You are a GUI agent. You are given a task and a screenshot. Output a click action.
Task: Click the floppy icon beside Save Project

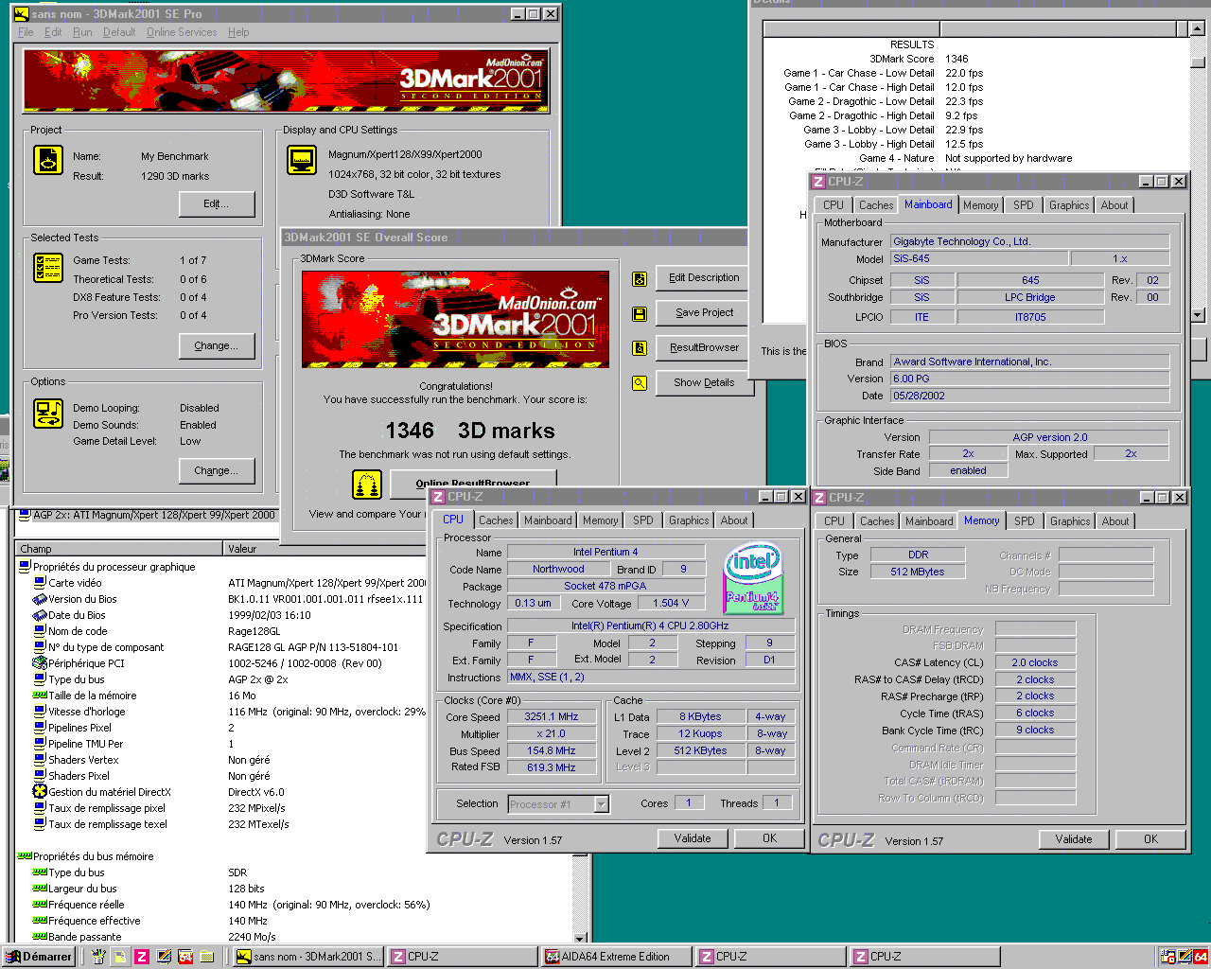(640, 313)
